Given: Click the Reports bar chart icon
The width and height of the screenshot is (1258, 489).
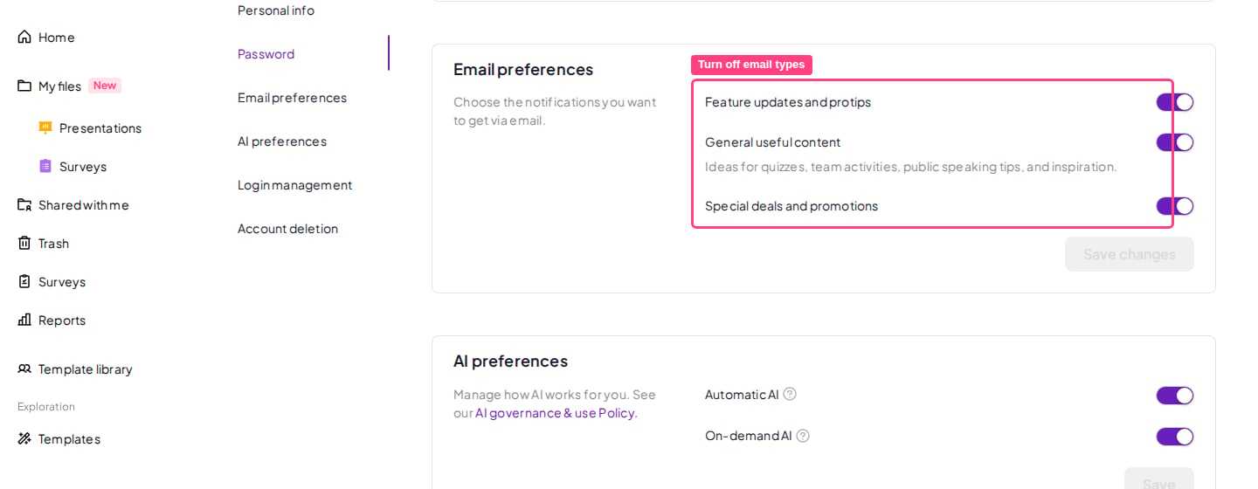Looking at the screenshot, I should click(24, 320).
